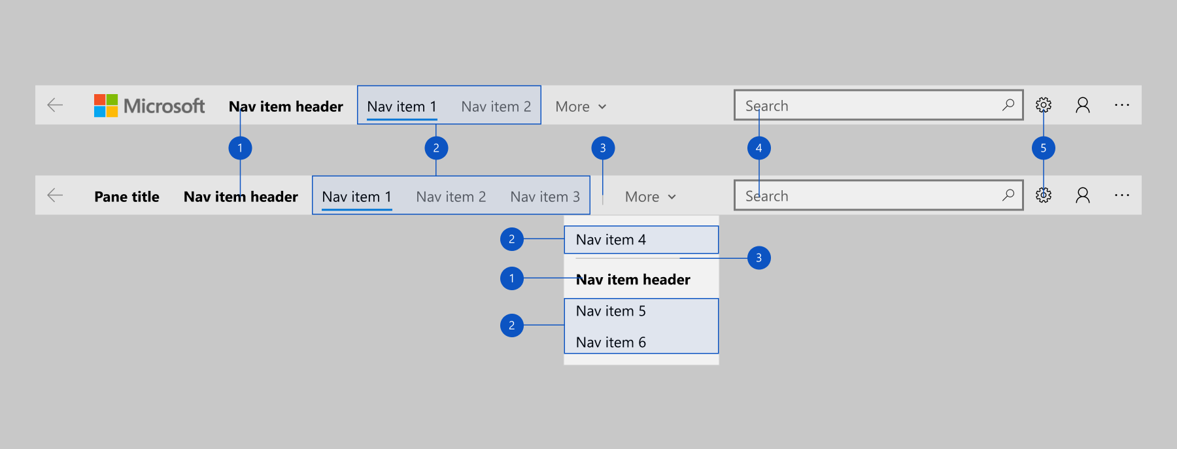Open the gear settings icon in second bar
The width and height of the screenshot is (1177, 449).
tap(1044, 195)
